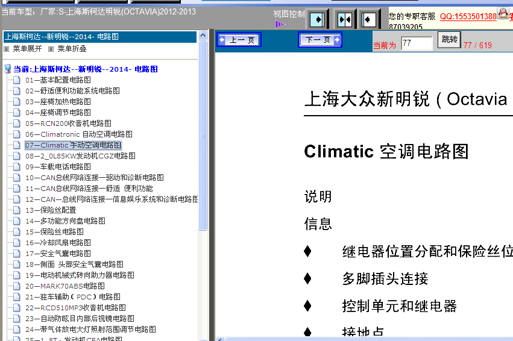Click the page icon beside 03—座椅加热电路图
This screenshot has height=341, width=513.
coord(17,102)
